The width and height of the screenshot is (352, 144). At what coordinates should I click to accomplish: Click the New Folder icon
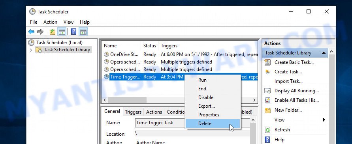[x=267, y=110]
